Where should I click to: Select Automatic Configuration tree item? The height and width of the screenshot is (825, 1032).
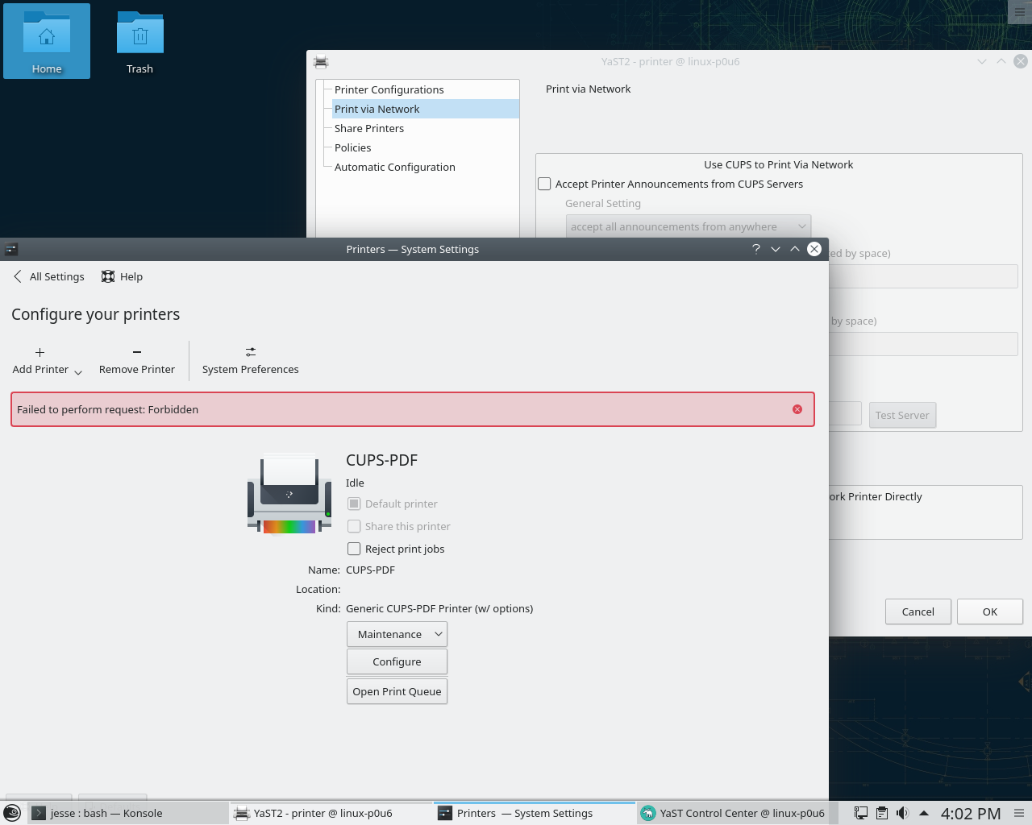pos(395,167)
